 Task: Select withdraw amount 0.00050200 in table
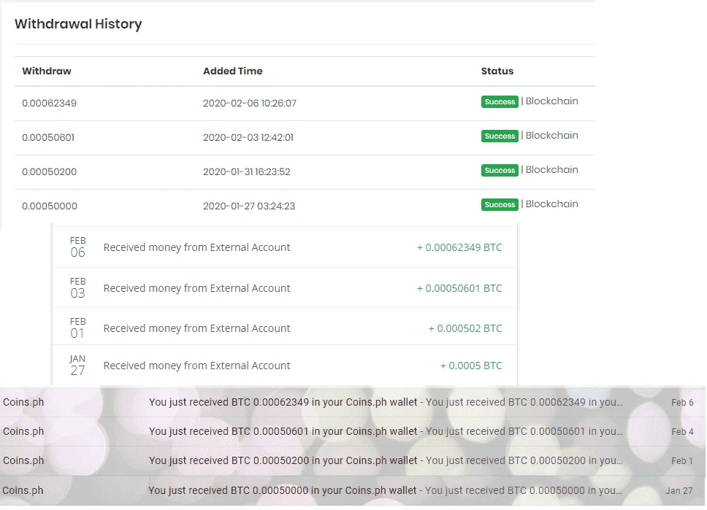[49, 171]
